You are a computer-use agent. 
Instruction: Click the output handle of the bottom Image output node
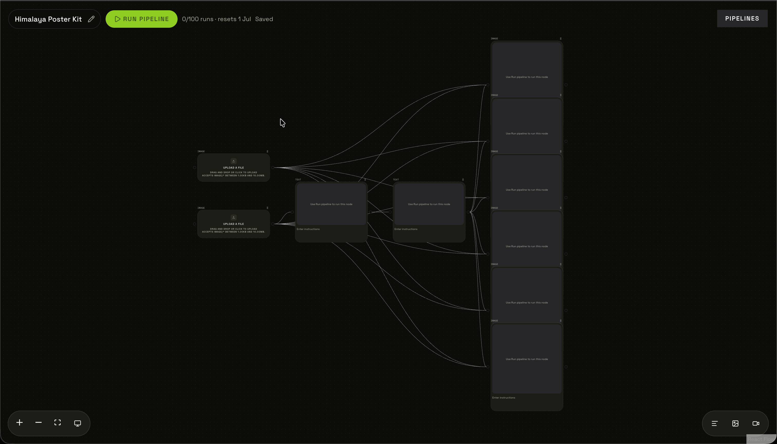[566, 367]
